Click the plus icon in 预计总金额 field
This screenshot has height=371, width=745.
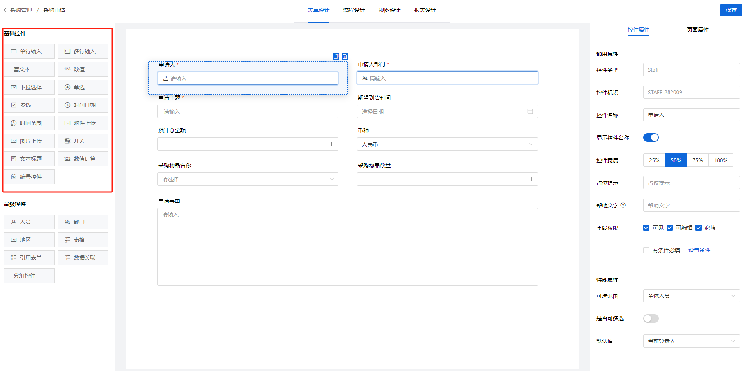tap(332, 144)
